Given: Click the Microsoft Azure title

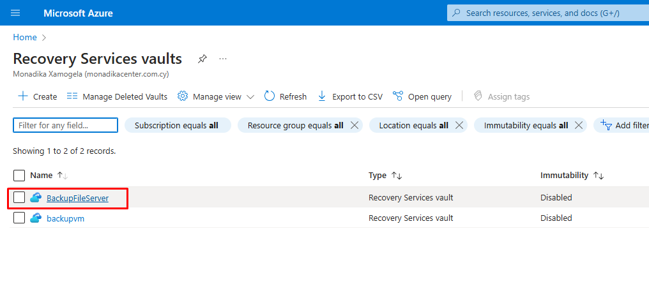Looking at the screenshot, I should click(x=78, y=13).
